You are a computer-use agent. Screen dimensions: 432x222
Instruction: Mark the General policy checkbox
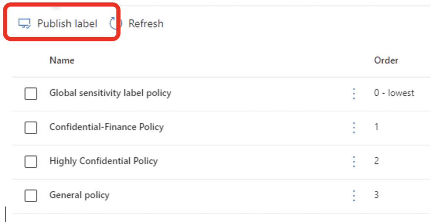(x=31, y=196)
